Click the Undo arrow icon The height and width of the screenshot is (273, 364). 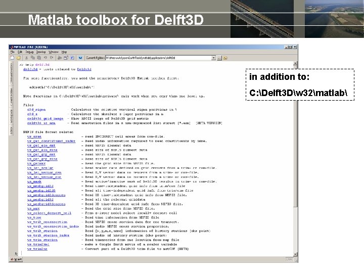click(45, 58)
